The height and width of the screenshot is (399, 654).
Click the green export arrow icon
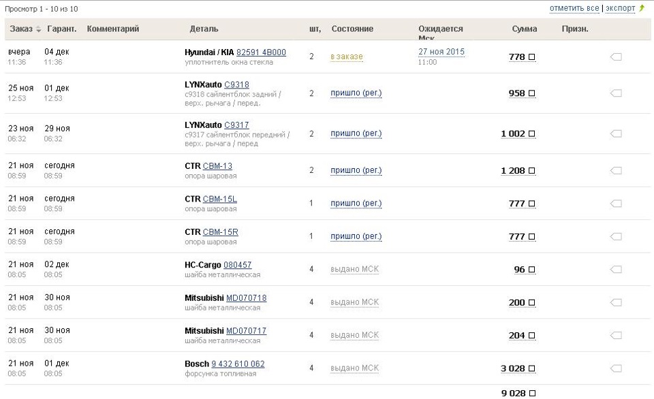(642, 8)
